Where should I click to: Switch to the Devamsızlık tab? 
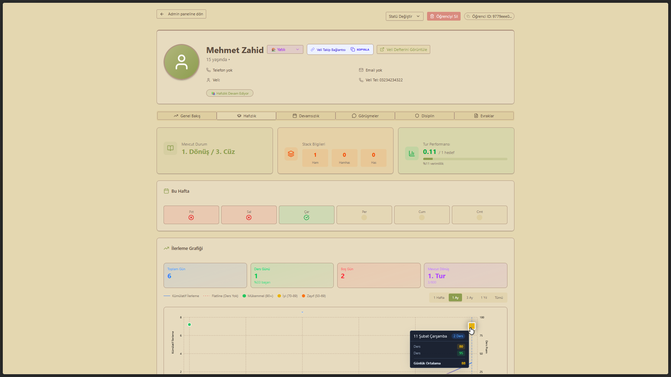(306, 116)
